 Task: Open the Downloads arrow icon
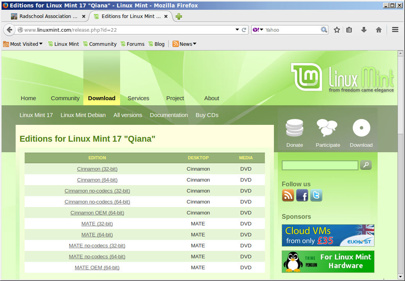click(x=364, y=30)
